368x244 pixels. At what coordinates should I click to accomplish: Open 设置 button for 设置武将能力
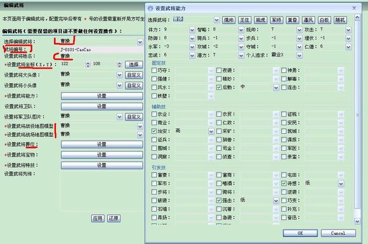pos(102,96)
